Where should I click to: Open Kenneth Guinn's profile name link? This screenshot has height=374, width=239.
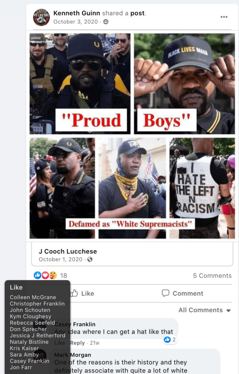(77, 13)
